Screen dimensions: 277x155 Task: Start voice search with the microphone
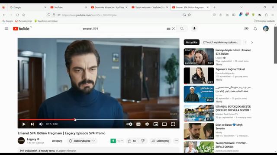pos(194,28)
